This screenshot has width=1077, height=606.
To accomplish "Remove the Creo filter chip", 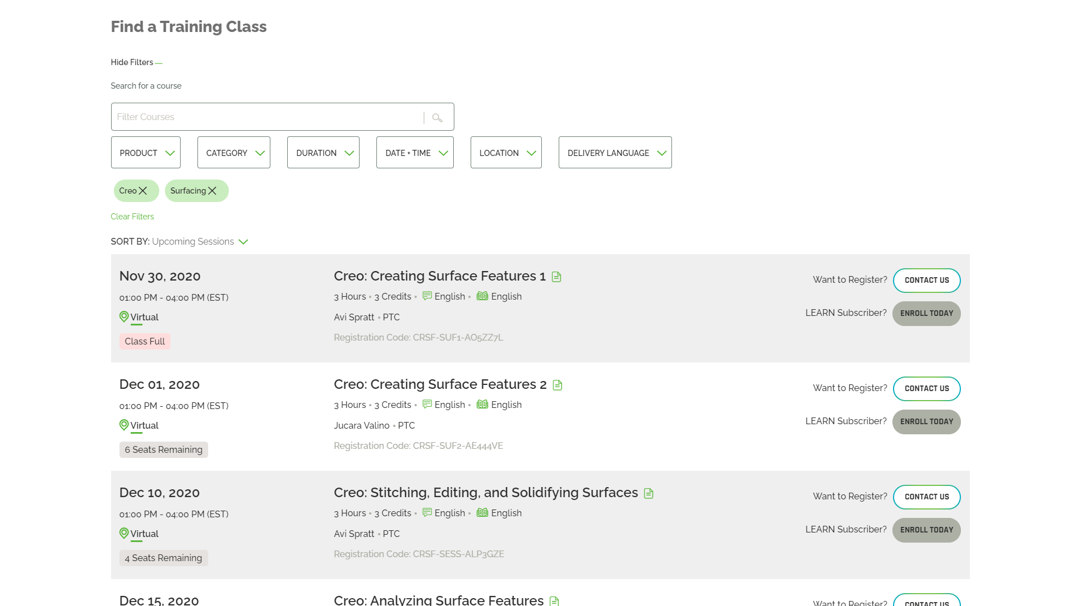I will 143,191.
